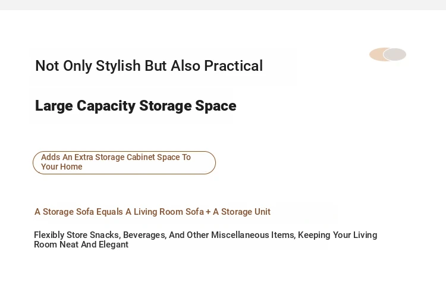Click the word 'Capacity' in the bold title
The width and height of the screenshot is (446, 282).
(106, 106)
